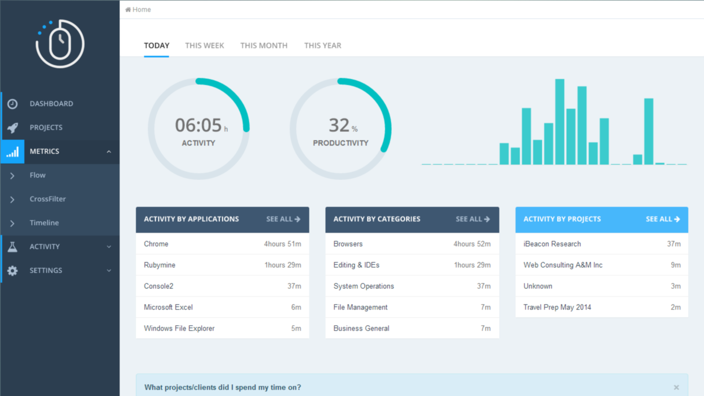Click the Metrics bar-chart icon

12,151
